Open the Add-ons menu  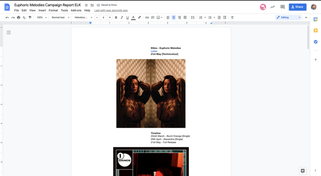coord(76,11)
